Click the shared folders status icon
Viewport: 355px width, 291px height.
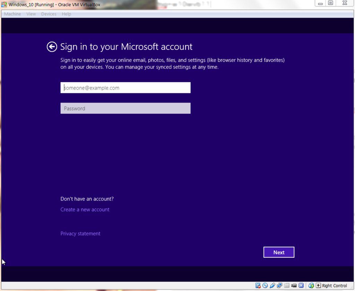pos(287,285)
